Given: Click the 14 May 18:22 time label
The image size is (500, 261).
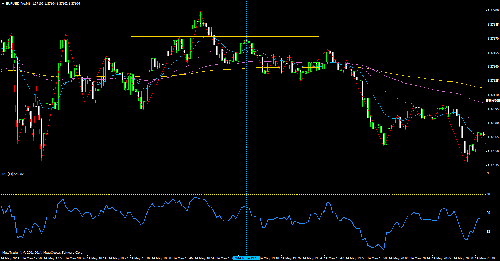Looking at the screenshot, I should click(x=118, y=258).
